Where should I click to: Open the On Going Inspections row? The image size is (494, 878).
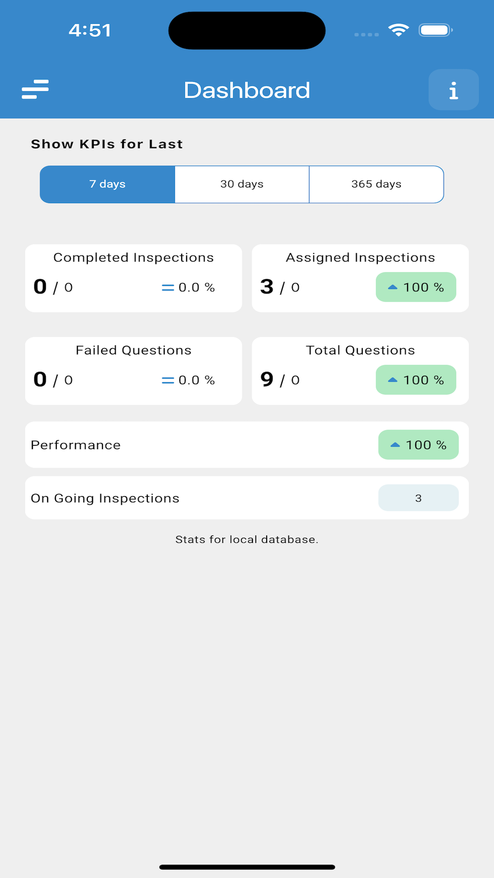coord(247,498)
